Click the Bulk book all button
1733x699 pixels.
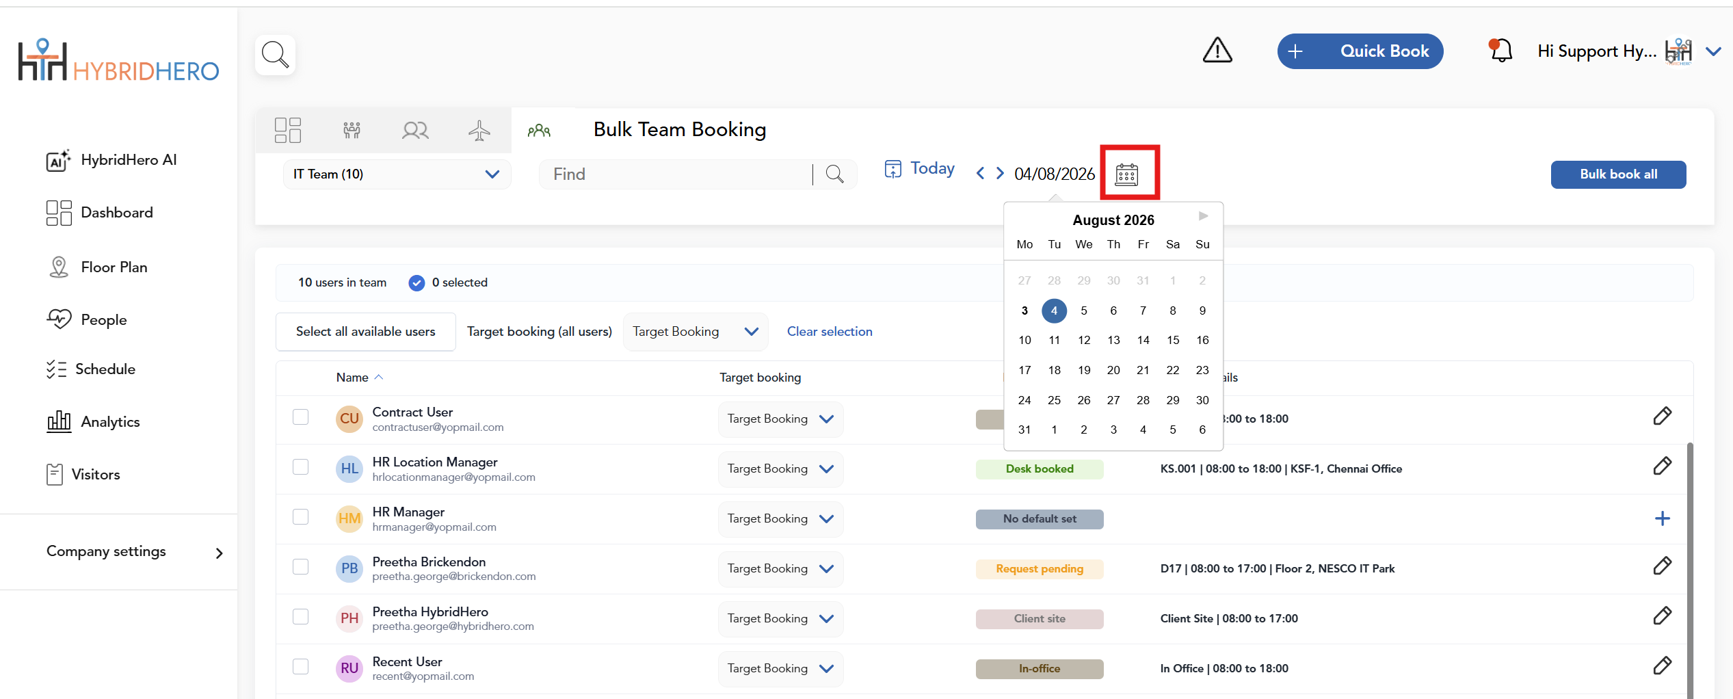point(1618,174)
